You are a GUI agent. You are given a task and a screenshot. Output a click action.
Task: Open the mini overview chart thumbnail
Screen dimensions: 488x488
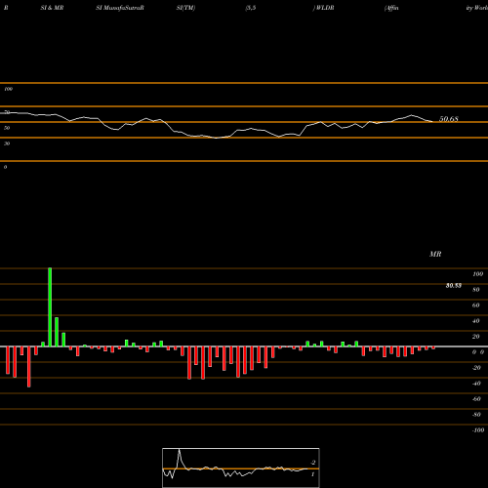[241, 468]
